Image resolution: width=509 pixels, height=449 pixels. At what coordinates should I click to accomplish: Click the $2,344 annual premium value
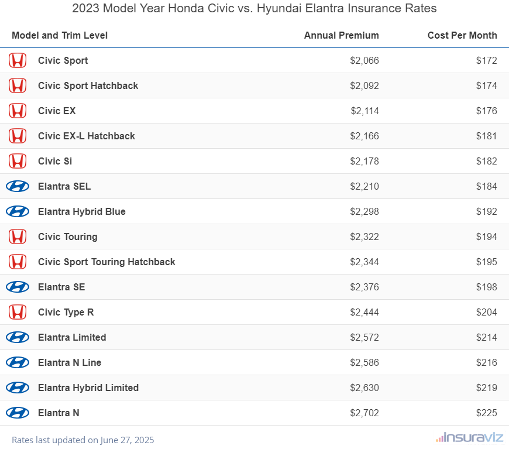point(364,262)
